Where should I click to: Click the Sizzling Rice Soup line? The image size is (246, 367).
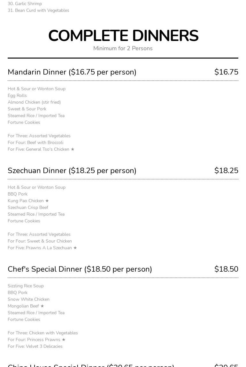click(26, 286)
